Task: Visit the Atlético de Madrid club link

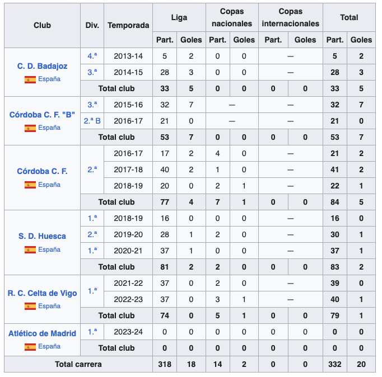Action: point(42,333)
